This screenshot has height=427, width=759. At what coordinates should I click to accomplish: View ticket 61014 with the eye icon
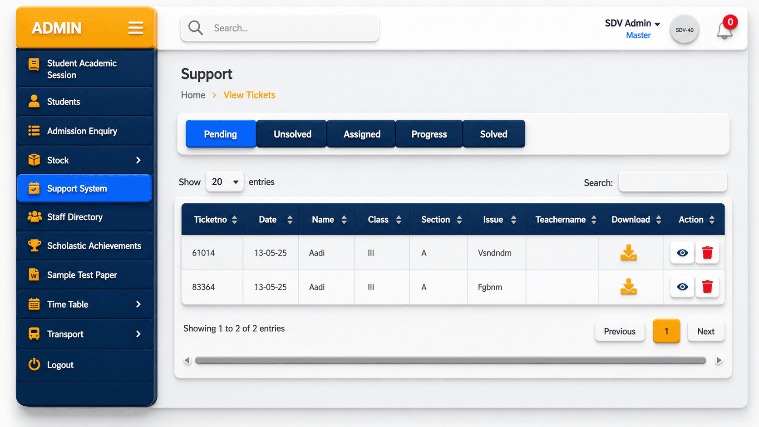tap(682, 252)
